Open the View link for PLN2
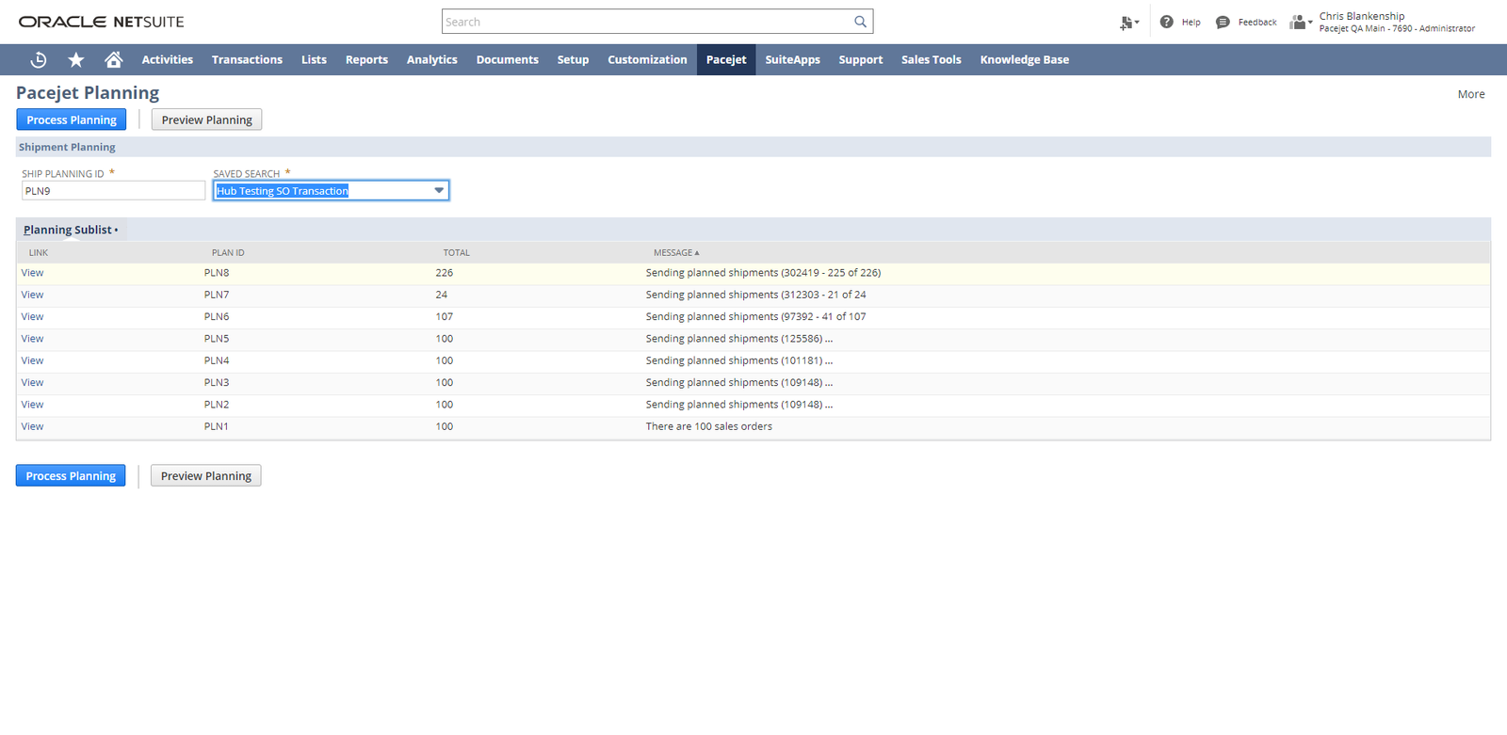1507x735 pixels. [x=33, y=405]
